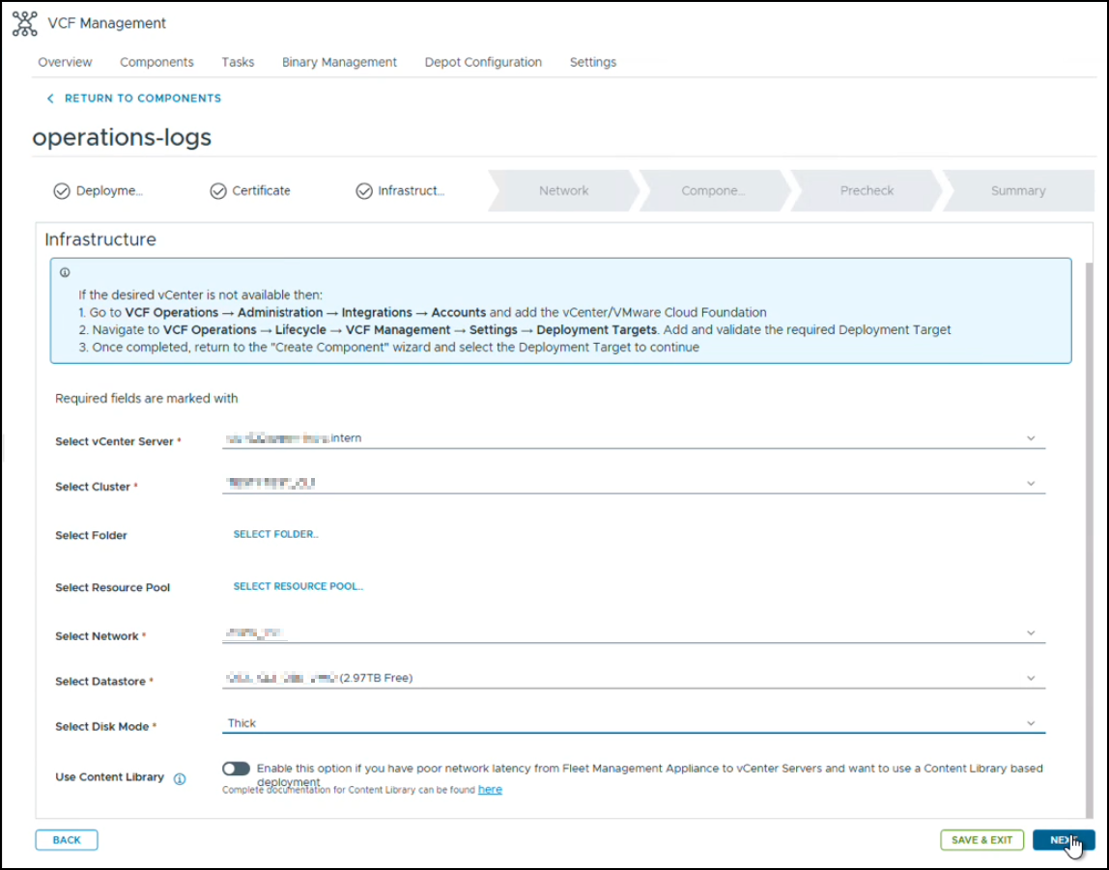Click the VCF Management logo icon
This screenshot has height=870, width=1109.
[25, 23]
